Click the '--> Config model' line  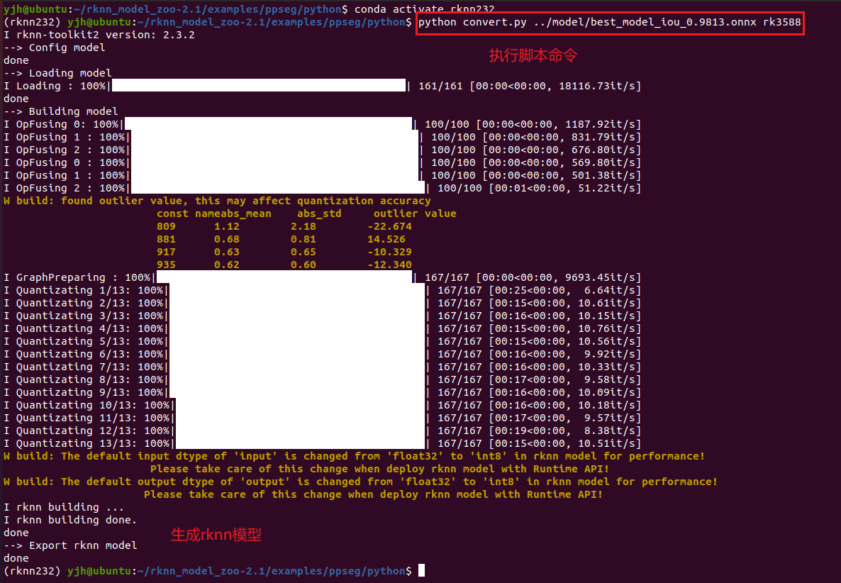[x=54, y=48]
